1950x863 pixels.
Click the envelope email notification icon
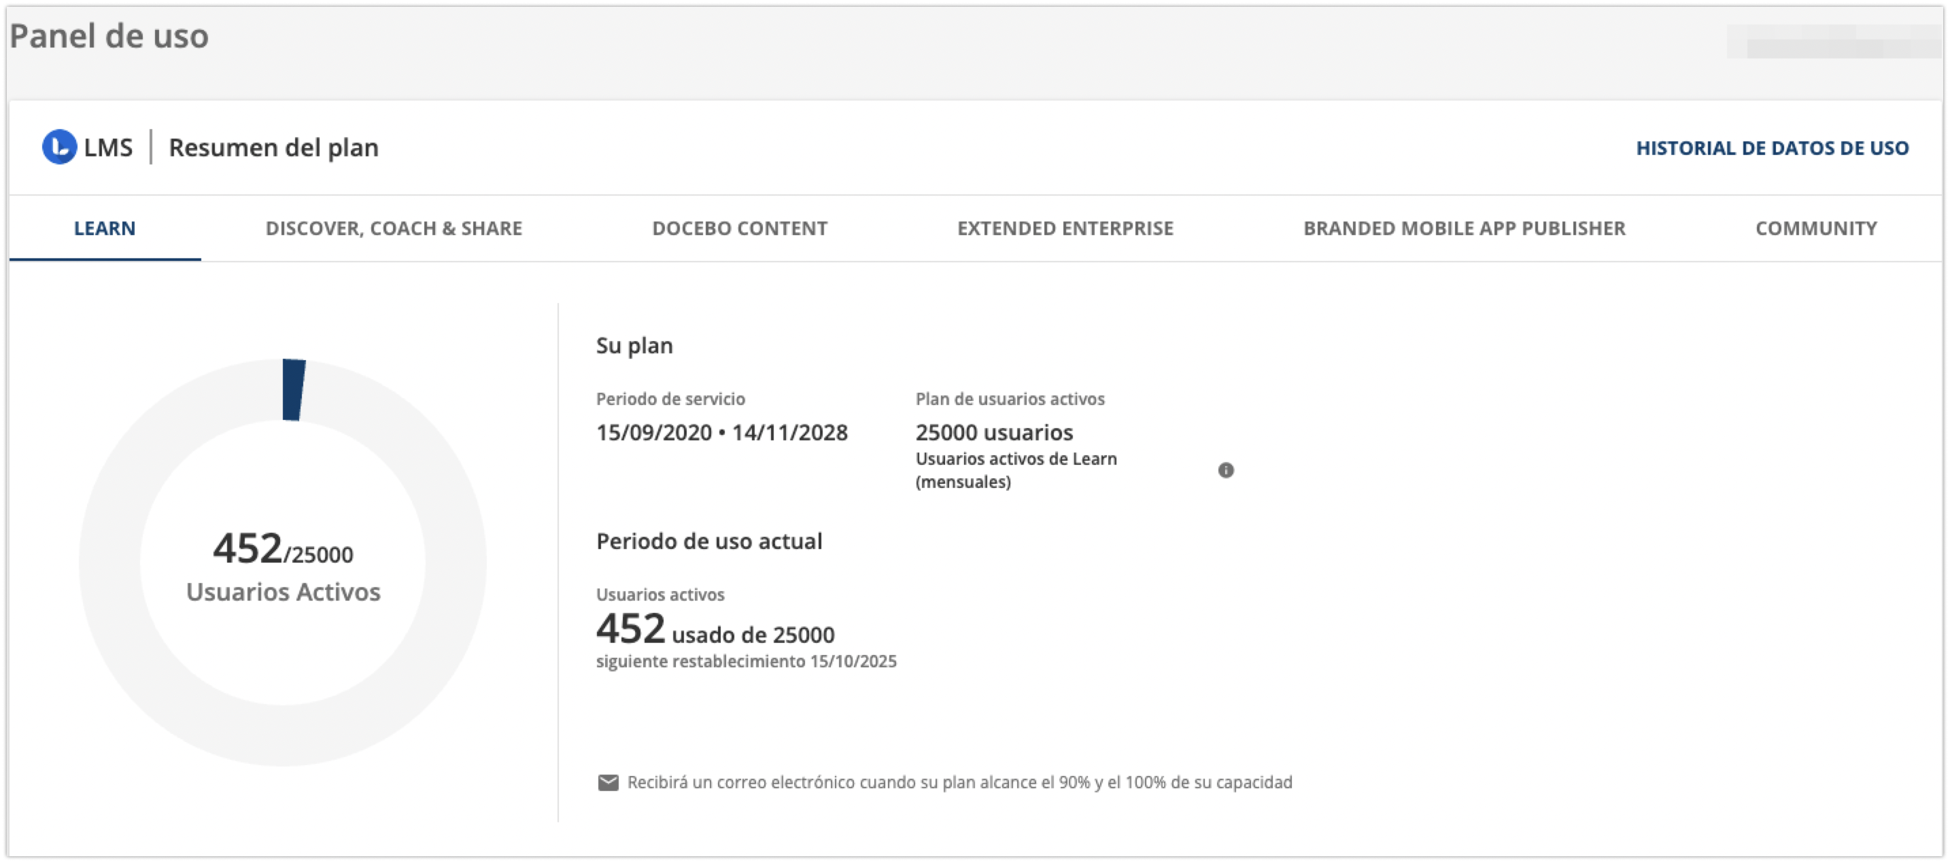608,783
